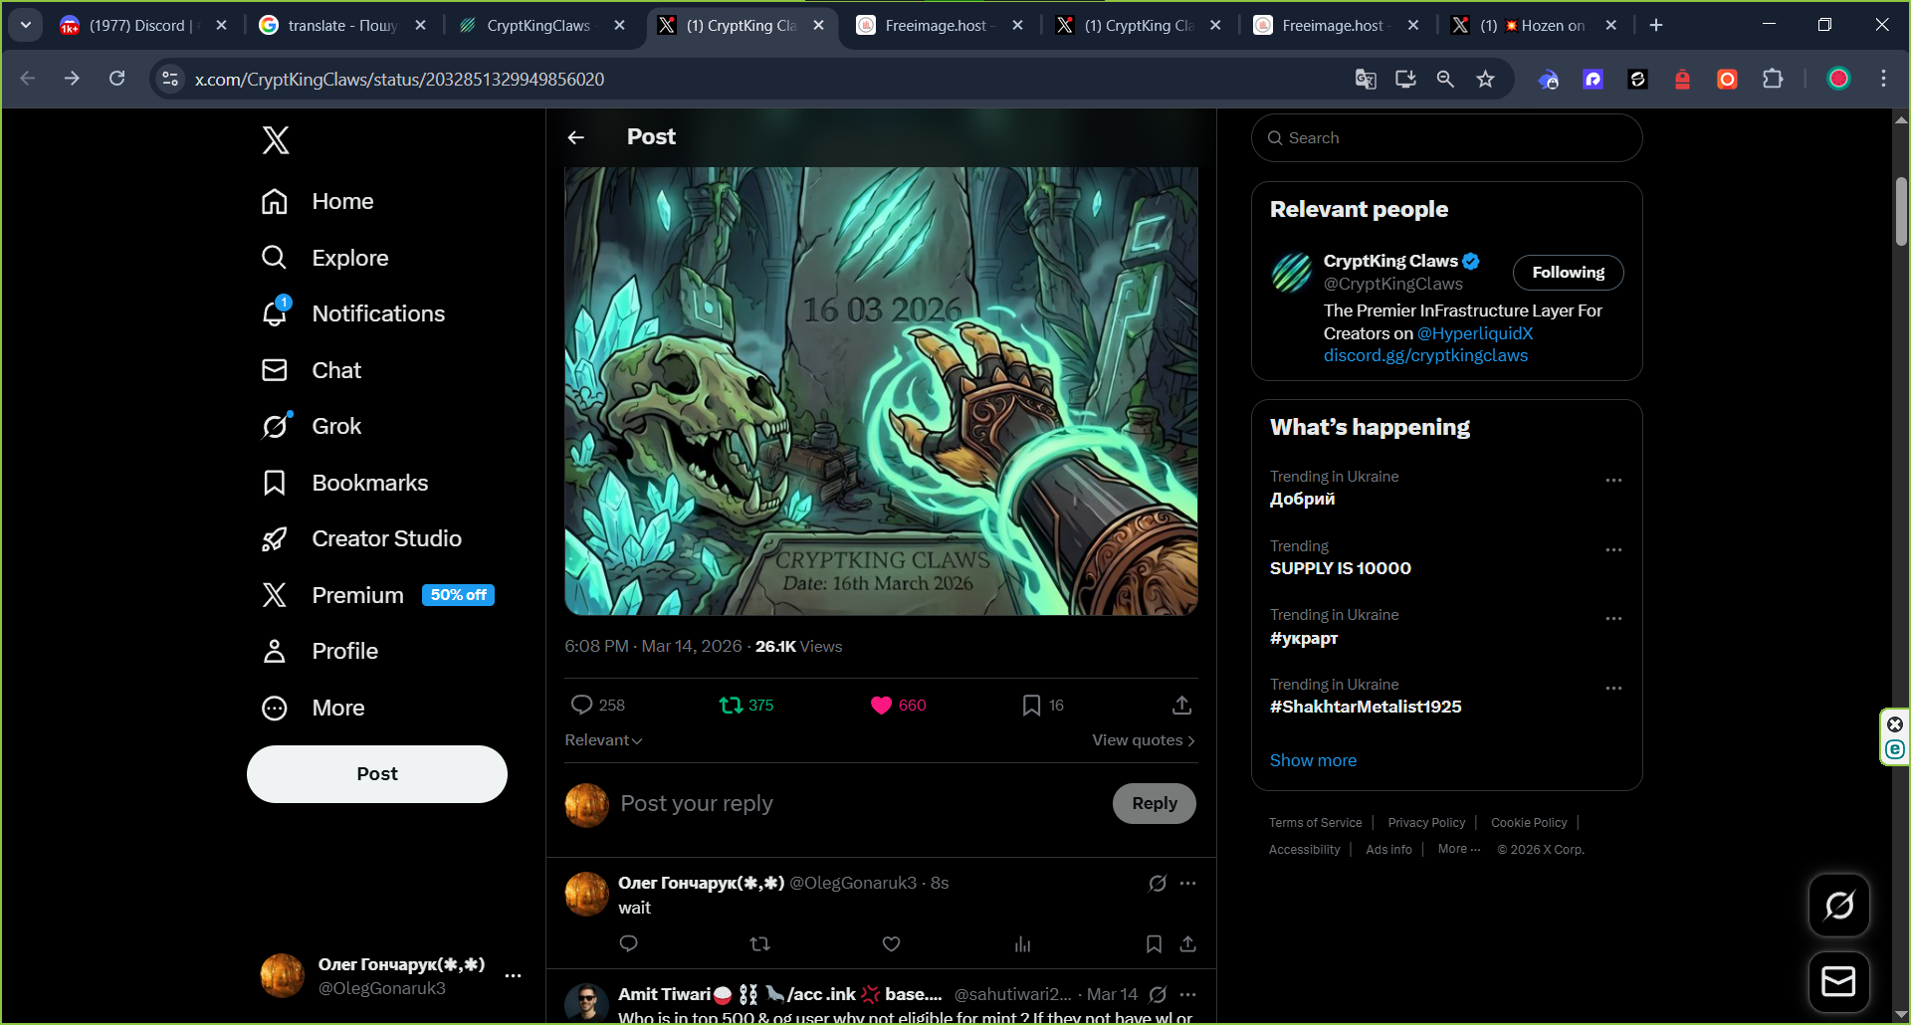The width and height of the screenshot is (1911, 1025).
Task: Click the browser address bar URL
Action: click(399, 79)
